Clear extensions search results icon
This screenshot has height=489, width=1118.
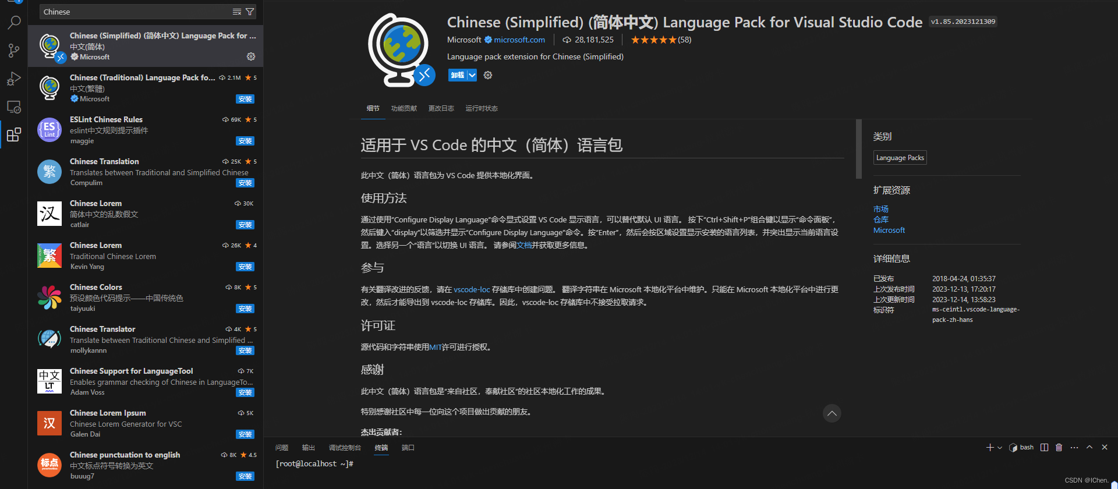237,12
